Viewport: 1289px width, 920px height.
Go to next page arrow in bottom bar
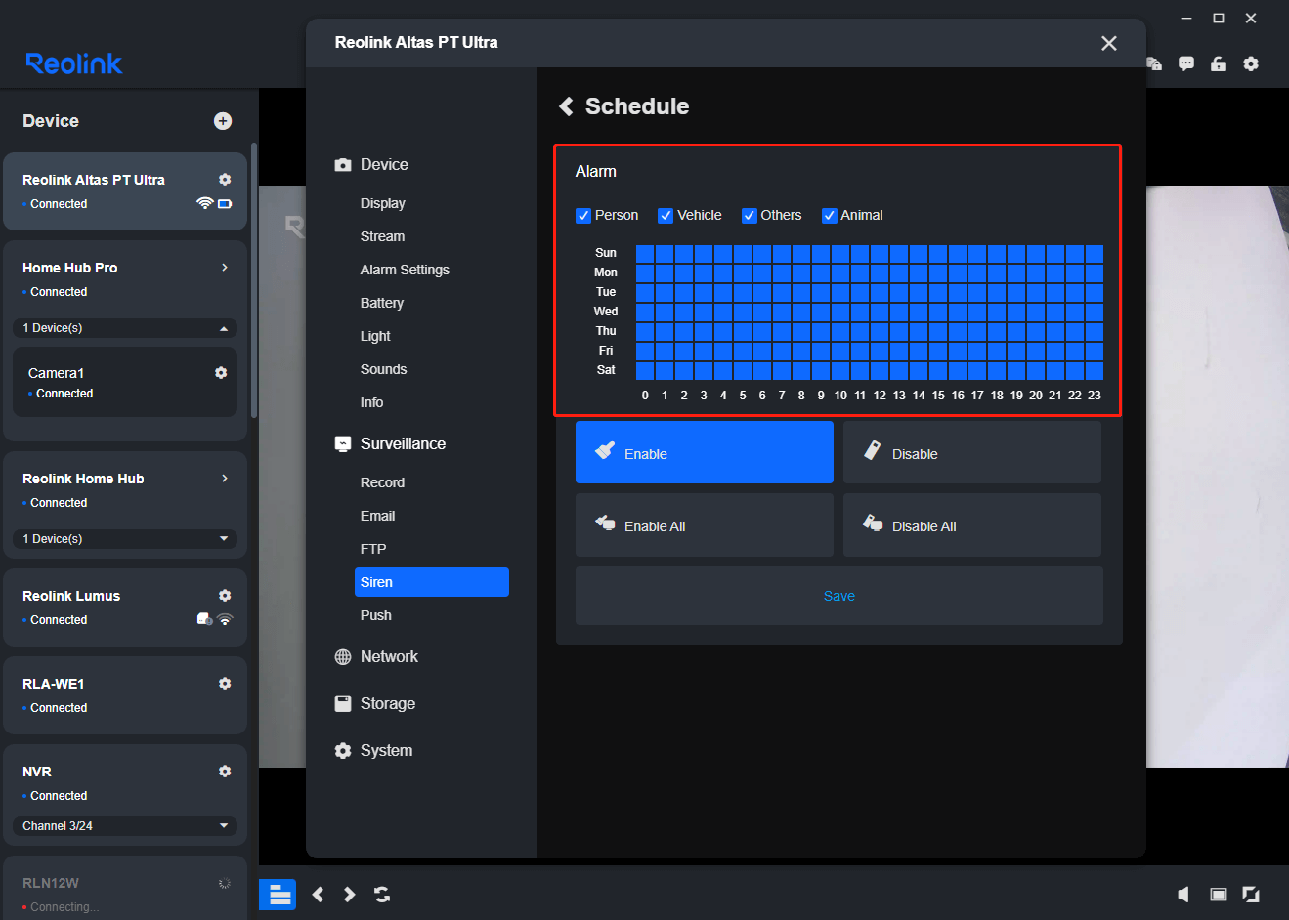click(x=349, y=895)
